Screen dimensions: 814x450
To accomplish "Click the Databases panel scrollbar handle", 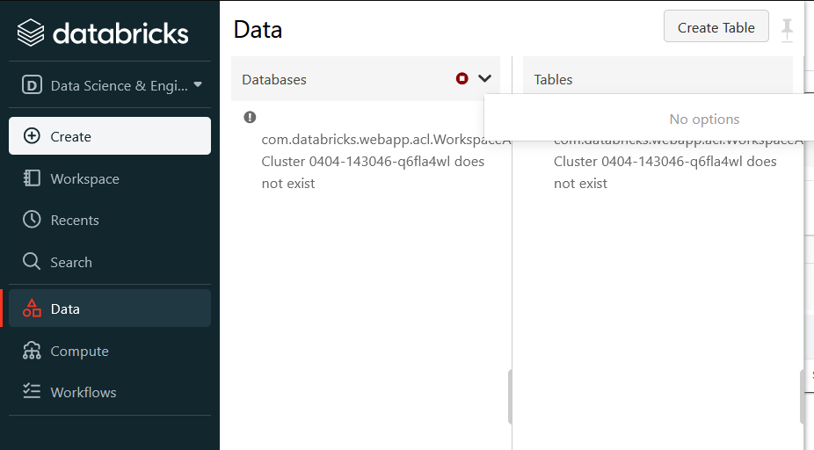I will tap(509, 396).
